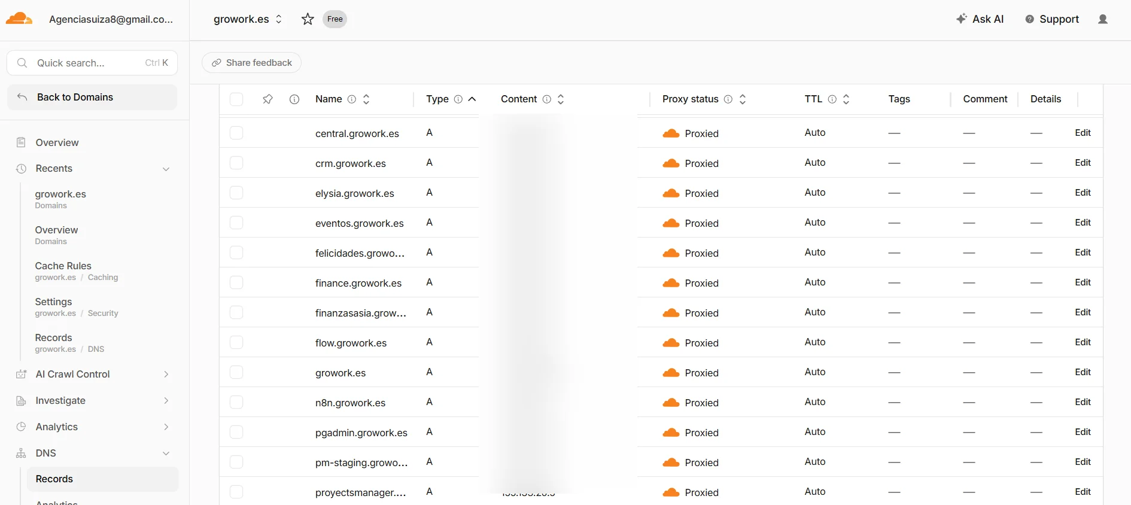This screenshot has height=505, width=1131.
Task: Click the finanzasasia.grow... record name
Action: (x=361, y=313)
